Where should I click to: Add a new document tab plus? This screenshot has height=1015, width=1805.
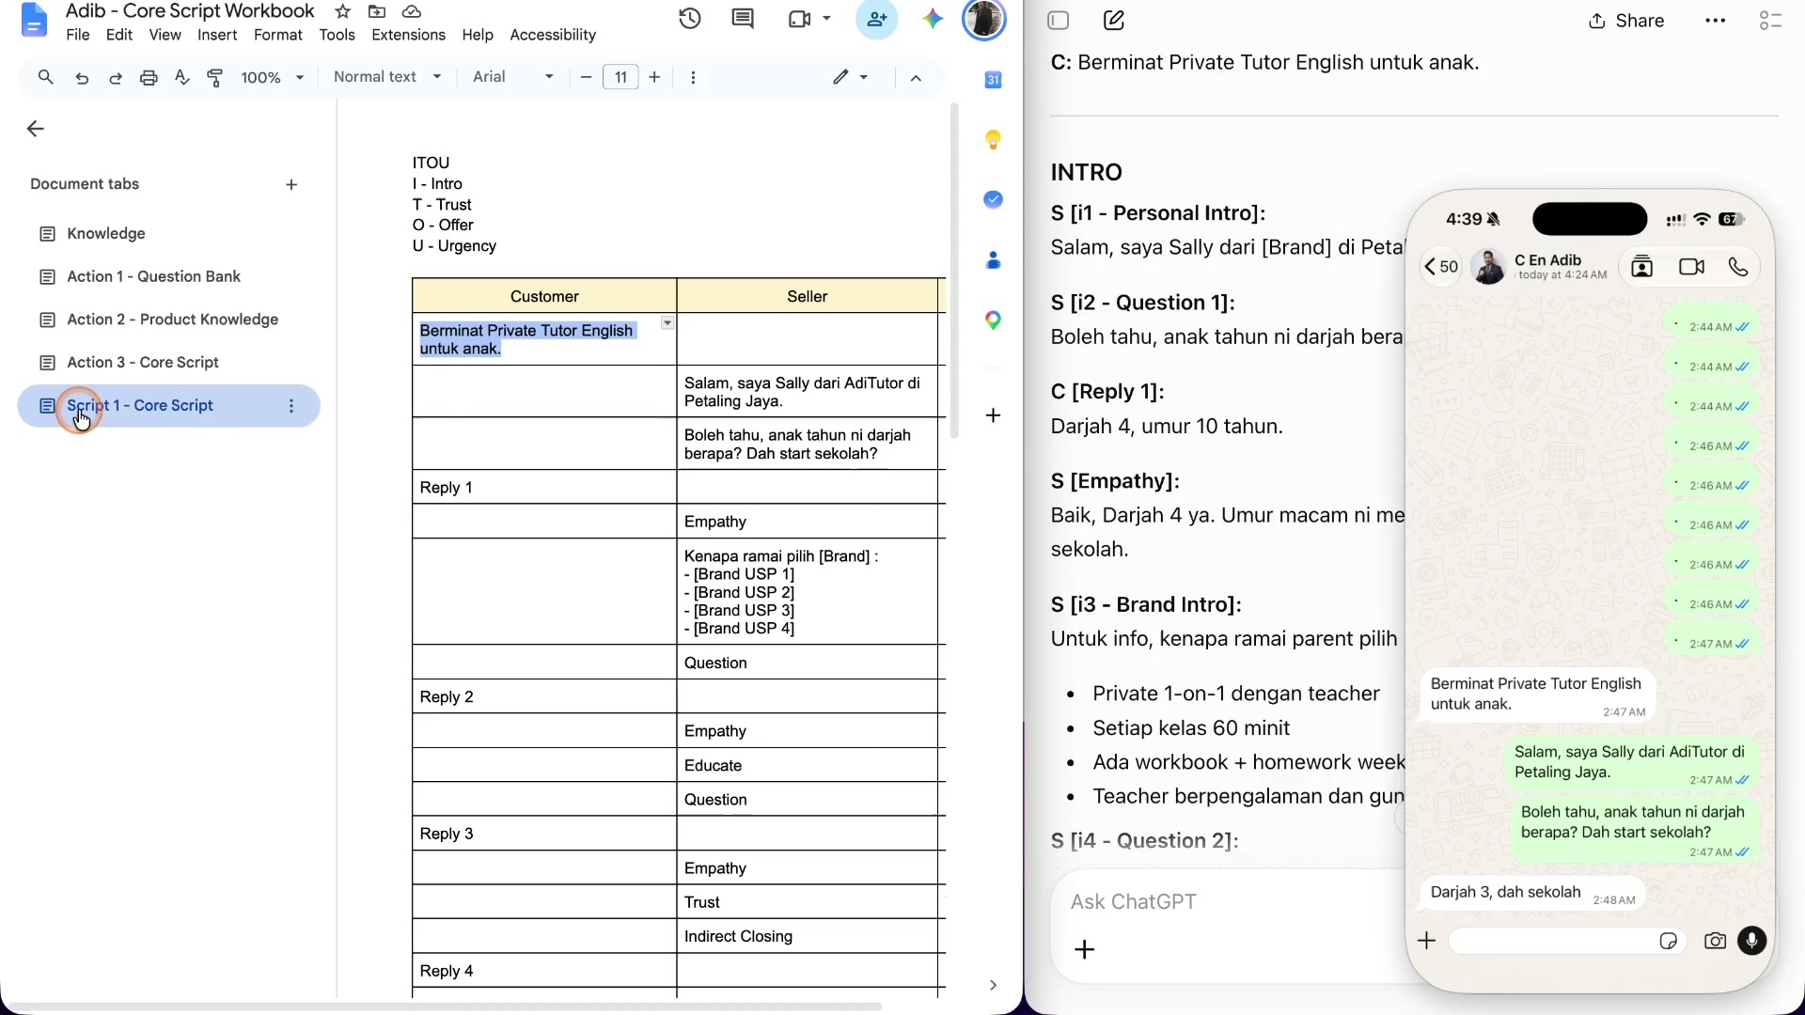[291, 185]
